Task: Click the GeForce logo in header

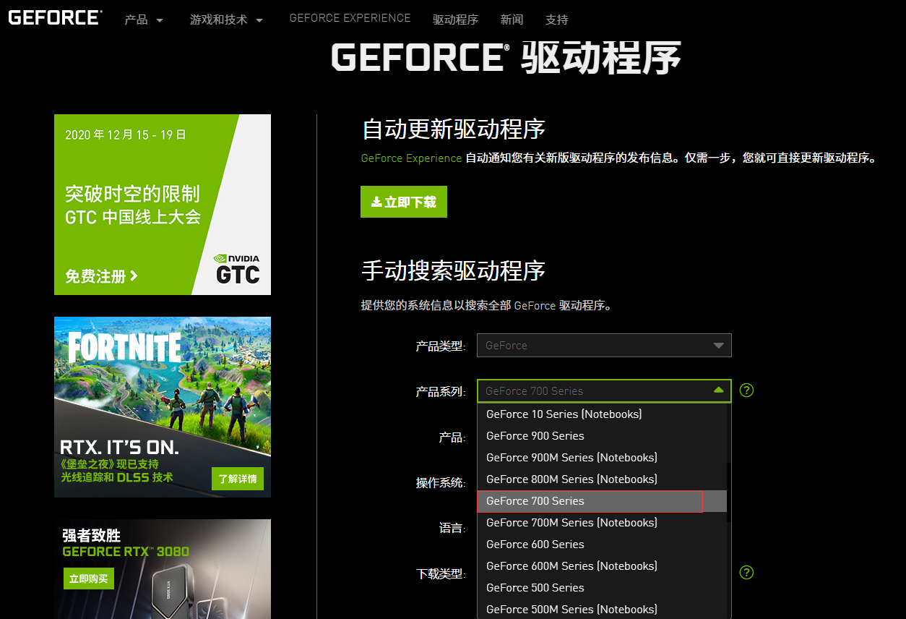Action: pyautogui.click(x=55, y=17)
